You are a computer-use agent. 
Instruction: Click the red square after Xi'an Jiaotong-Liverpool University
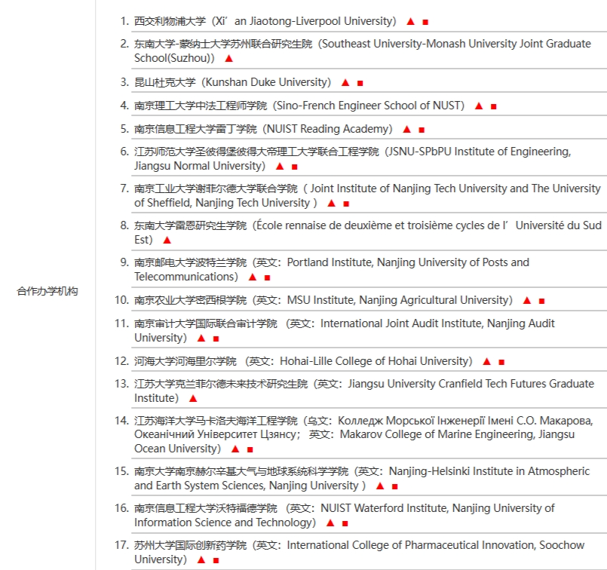425,22
